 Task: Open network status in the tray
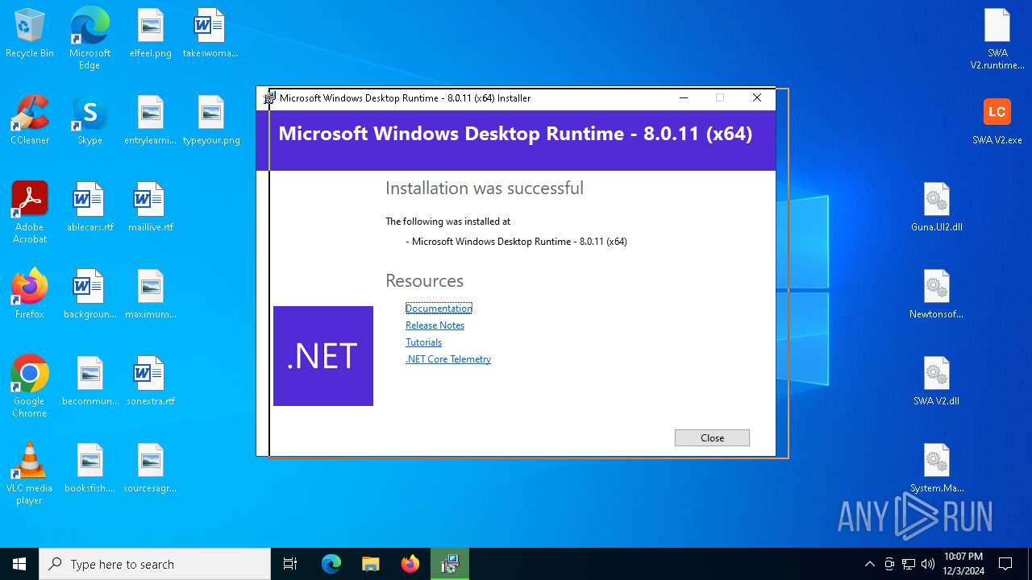tap(909, 564)
